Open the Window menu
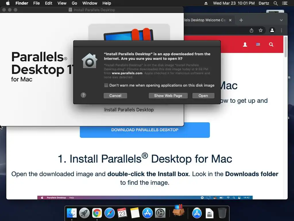The image size is (294, 221). (x=90, y=3)
